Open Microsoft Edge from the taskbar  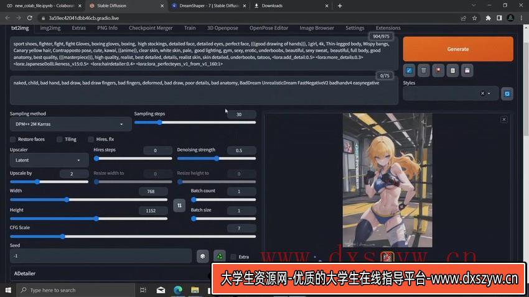click(178, 290)
